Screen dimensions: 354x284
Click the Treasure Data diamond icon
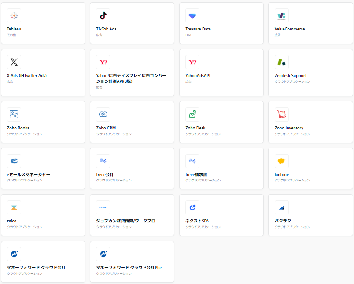[x=192, y=15]
